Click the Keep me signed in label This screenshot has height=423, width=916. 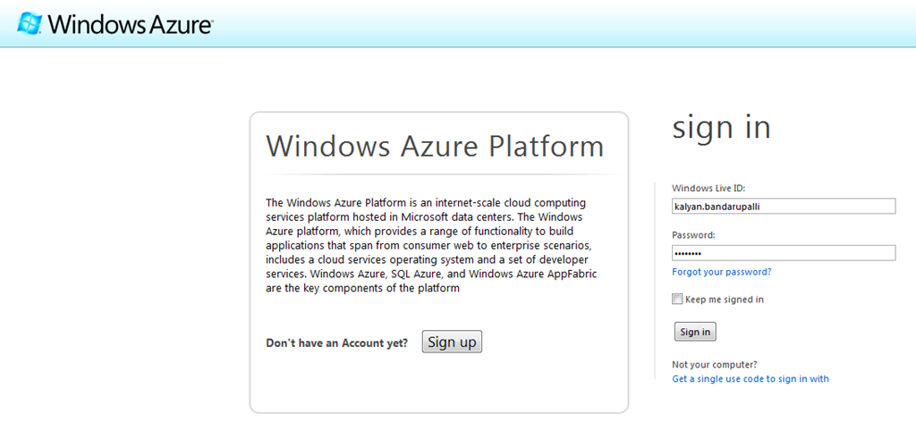click(x=725, y=299)
